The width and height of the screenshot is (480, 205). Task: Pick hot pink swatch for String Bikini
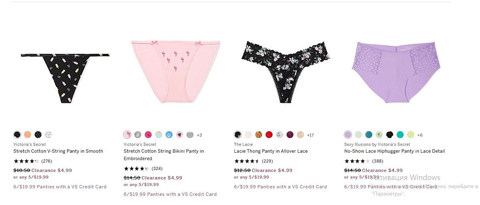[x=148, y=135]
